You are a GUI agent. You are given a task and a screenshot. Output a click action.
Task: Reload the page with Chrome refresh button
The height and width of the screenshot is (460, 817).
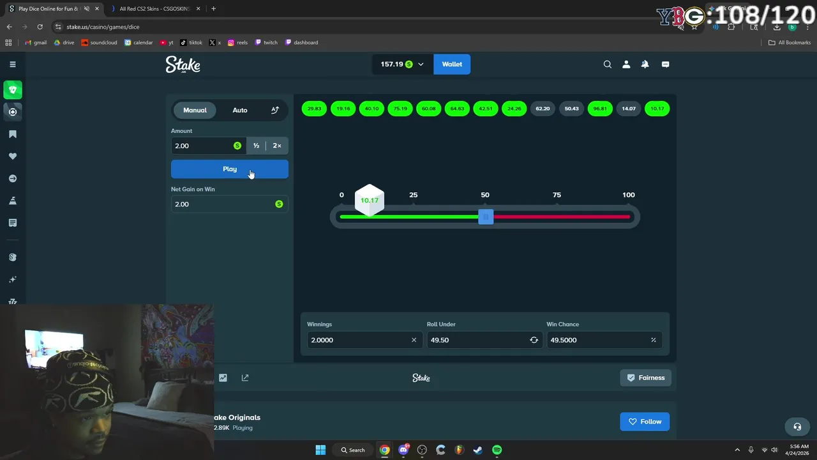tap(40, 27)
